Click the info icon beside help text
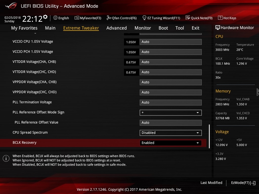The width and height of the screenshot is (259, 194). pos(6,159)
